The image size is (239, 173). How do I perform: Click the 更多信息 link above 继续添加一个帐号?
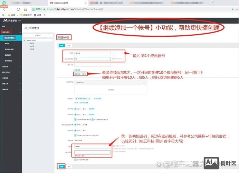point(77,70)
